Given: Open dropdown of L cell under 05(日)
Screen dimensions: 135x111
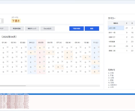Looking at the screenshot, I should coord(44,71).
